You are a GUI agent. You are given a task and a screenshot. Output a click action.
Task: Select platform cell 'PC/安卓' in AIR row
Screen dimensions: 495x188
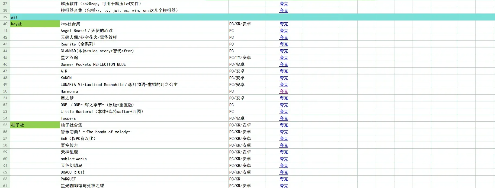247,71
